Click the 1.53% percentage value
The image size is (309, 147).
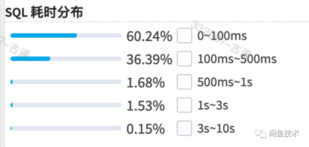(x=145, y=106)
